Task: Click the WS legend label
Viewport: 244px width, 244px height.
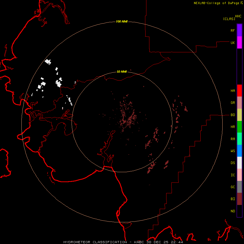Action: 233,151
